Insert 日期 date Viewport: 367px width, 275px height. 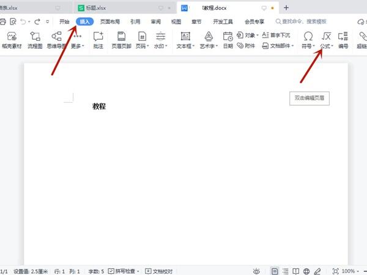(228, 40)
